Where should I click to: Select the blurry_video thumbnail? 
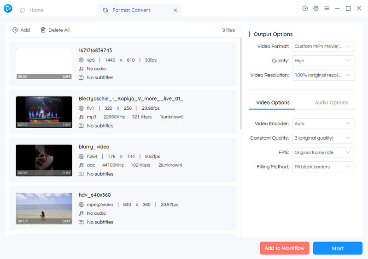point(44,160)
